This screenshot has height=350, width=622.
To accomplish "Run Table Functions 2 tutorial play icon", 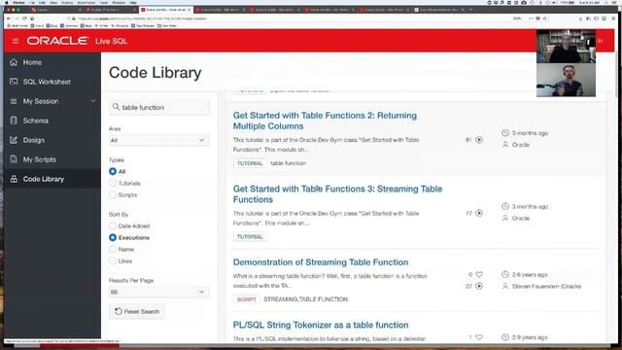I will (x=479, y=140).
